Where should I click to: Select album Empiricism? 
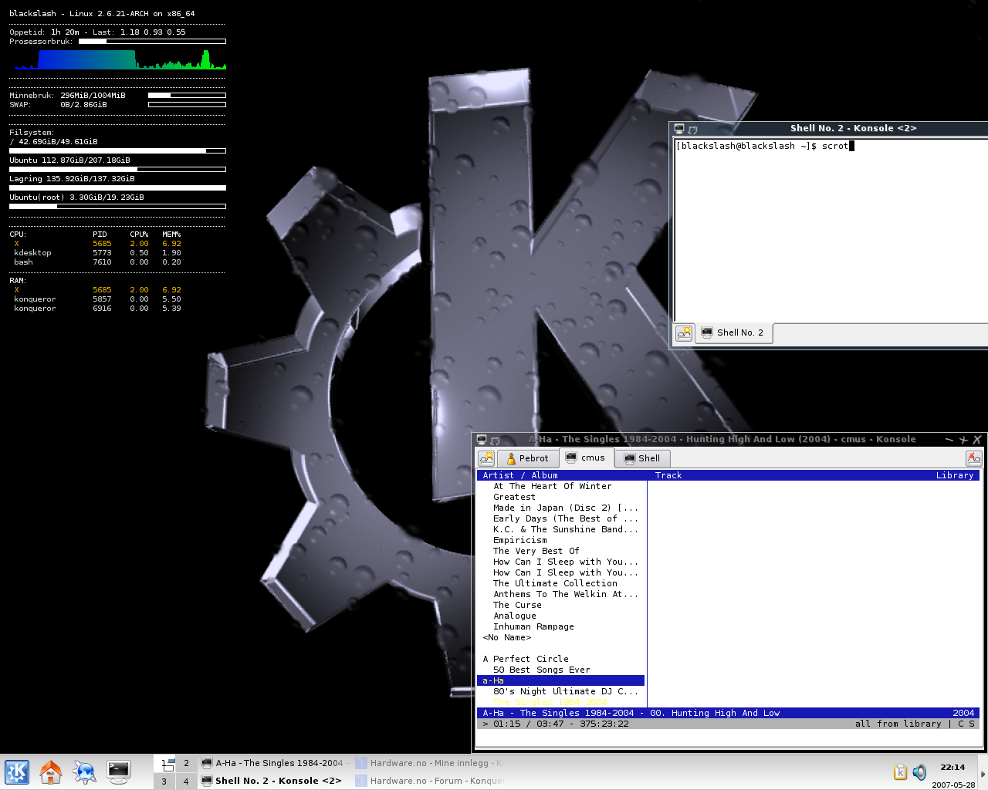520,540
